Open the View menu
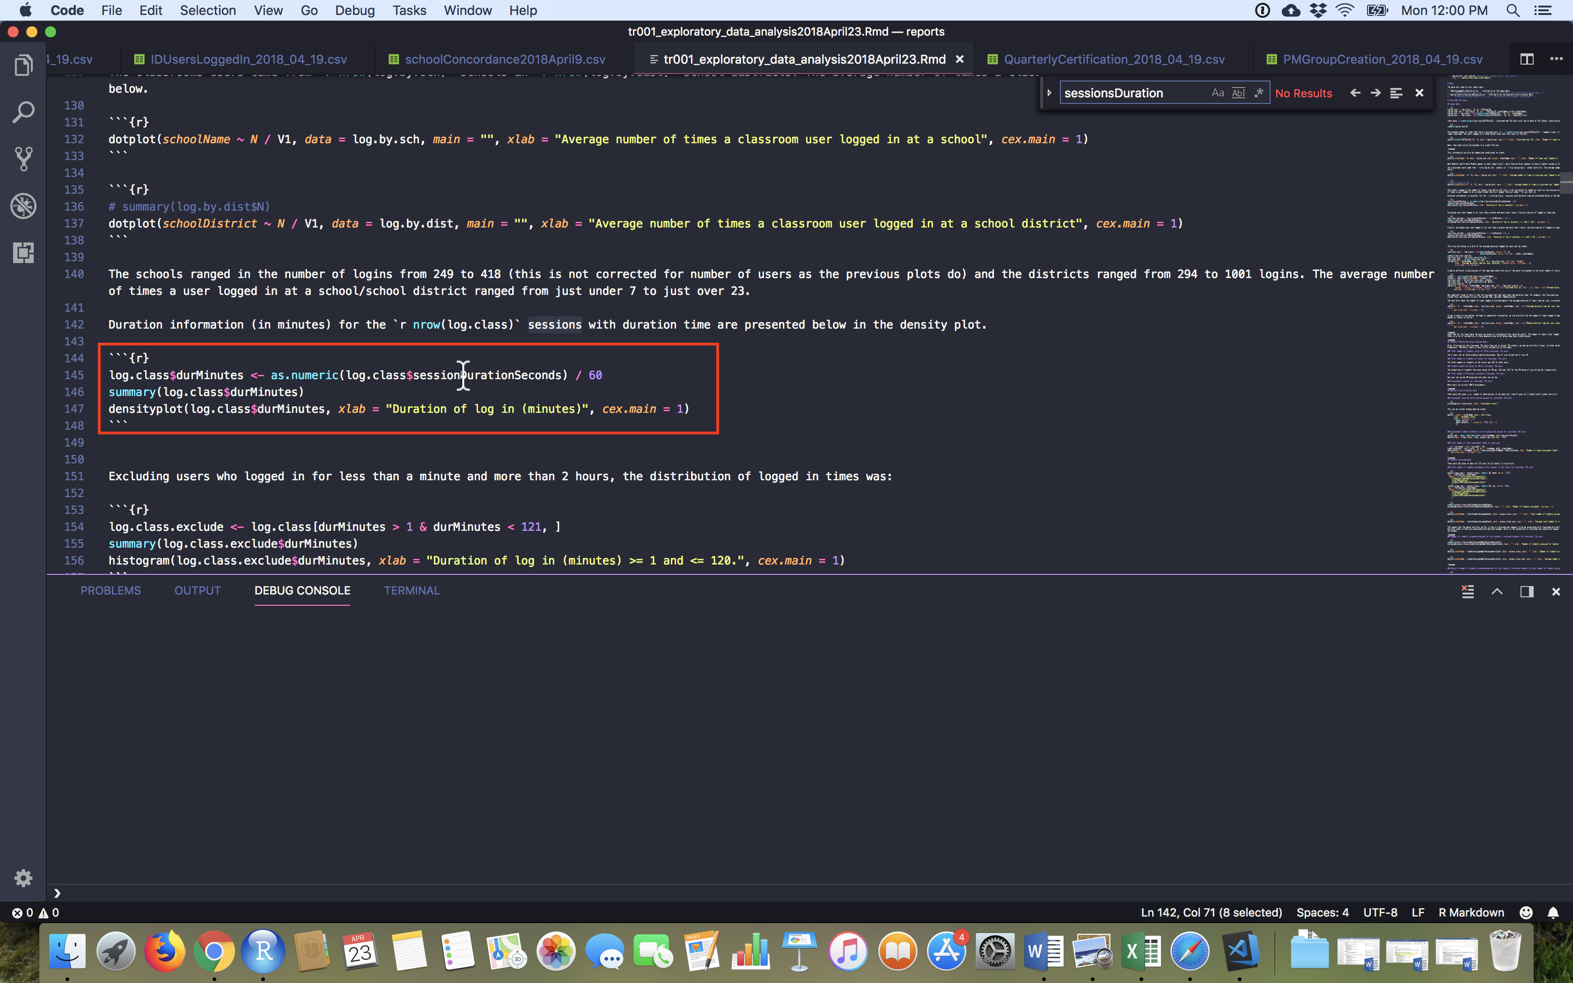 point(268,10)
